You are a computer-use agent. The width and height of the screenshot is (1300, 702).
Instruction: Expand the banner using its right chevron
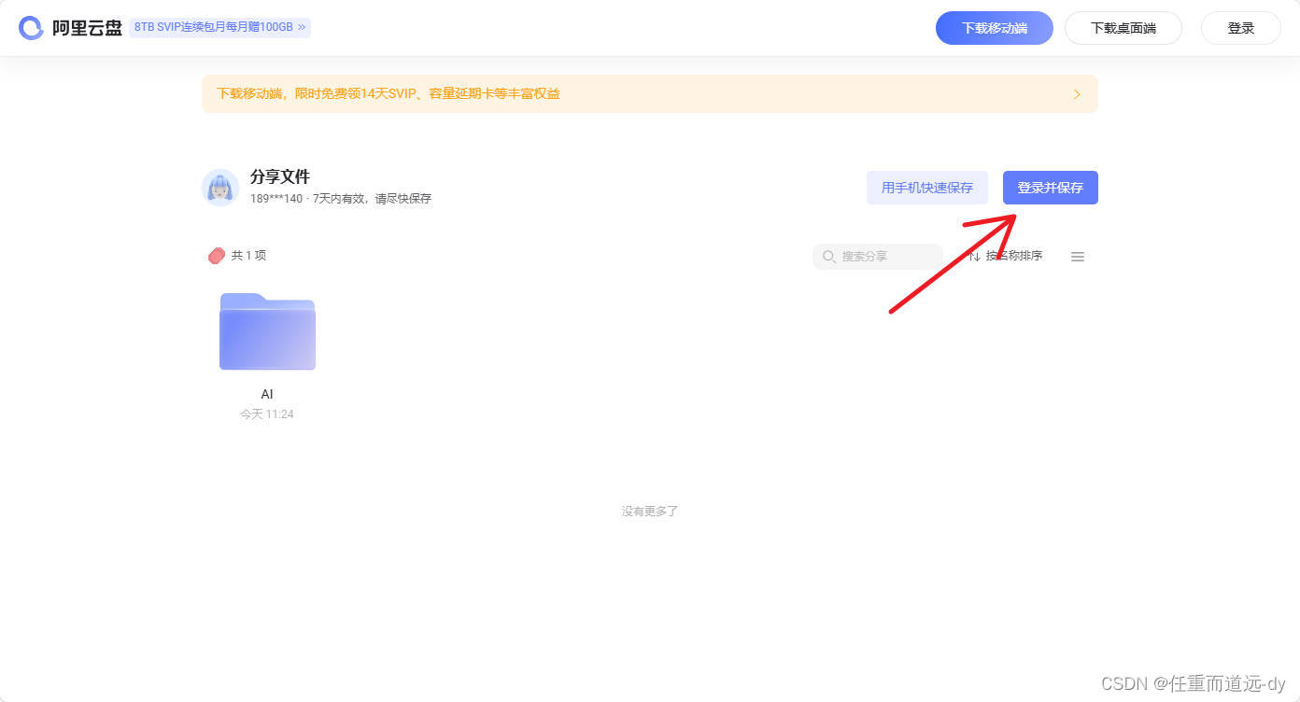point(1077,94)
